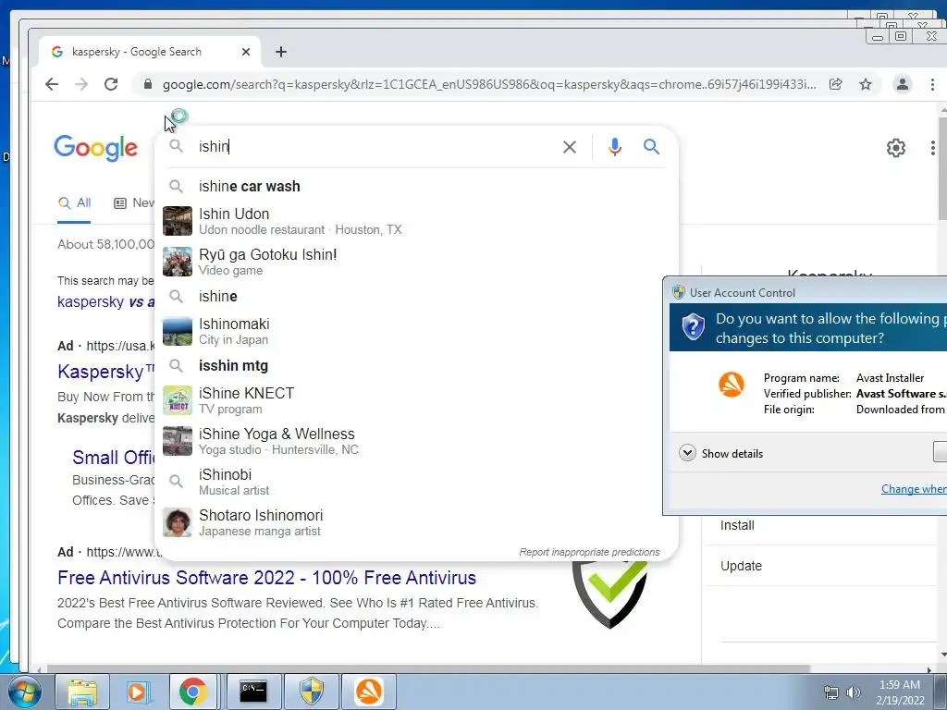
Task: Expand Show details in User Account Control
Action: (x=720, y=453)
